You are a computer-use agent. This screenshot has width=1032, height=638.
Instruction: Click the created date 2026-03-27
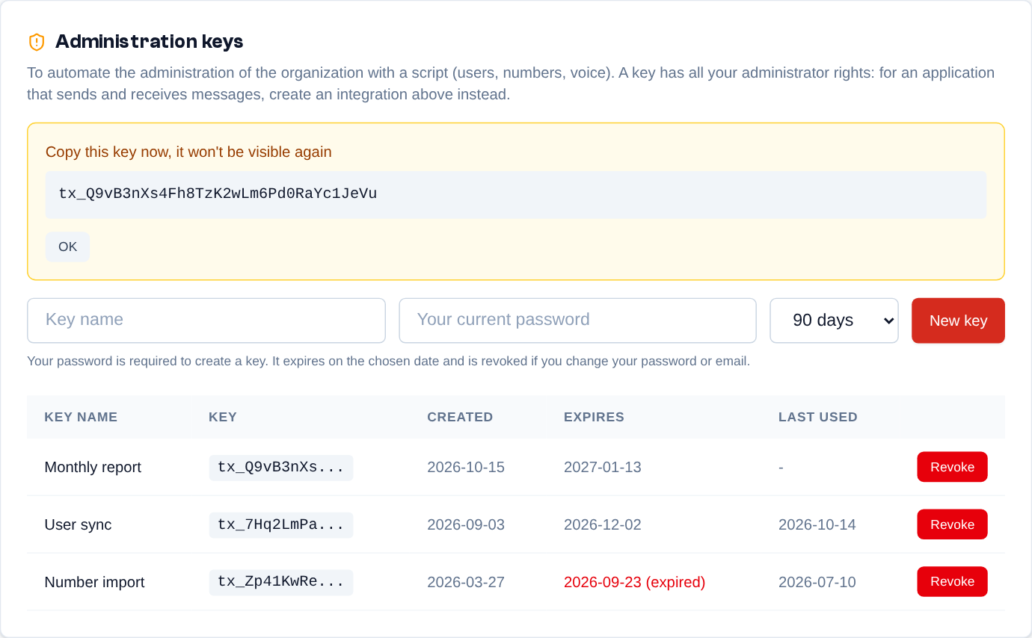[x=466, y=583]
